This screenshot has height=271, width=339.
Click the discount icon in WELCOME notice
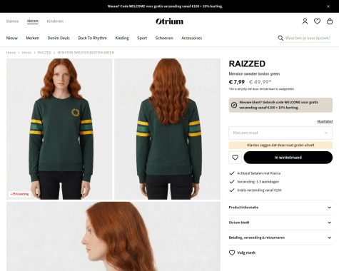[x=234, y=105]
